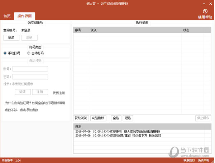Minimize the window with the dash button
This screenshot has height=163, width=215.
coord(204,4)
